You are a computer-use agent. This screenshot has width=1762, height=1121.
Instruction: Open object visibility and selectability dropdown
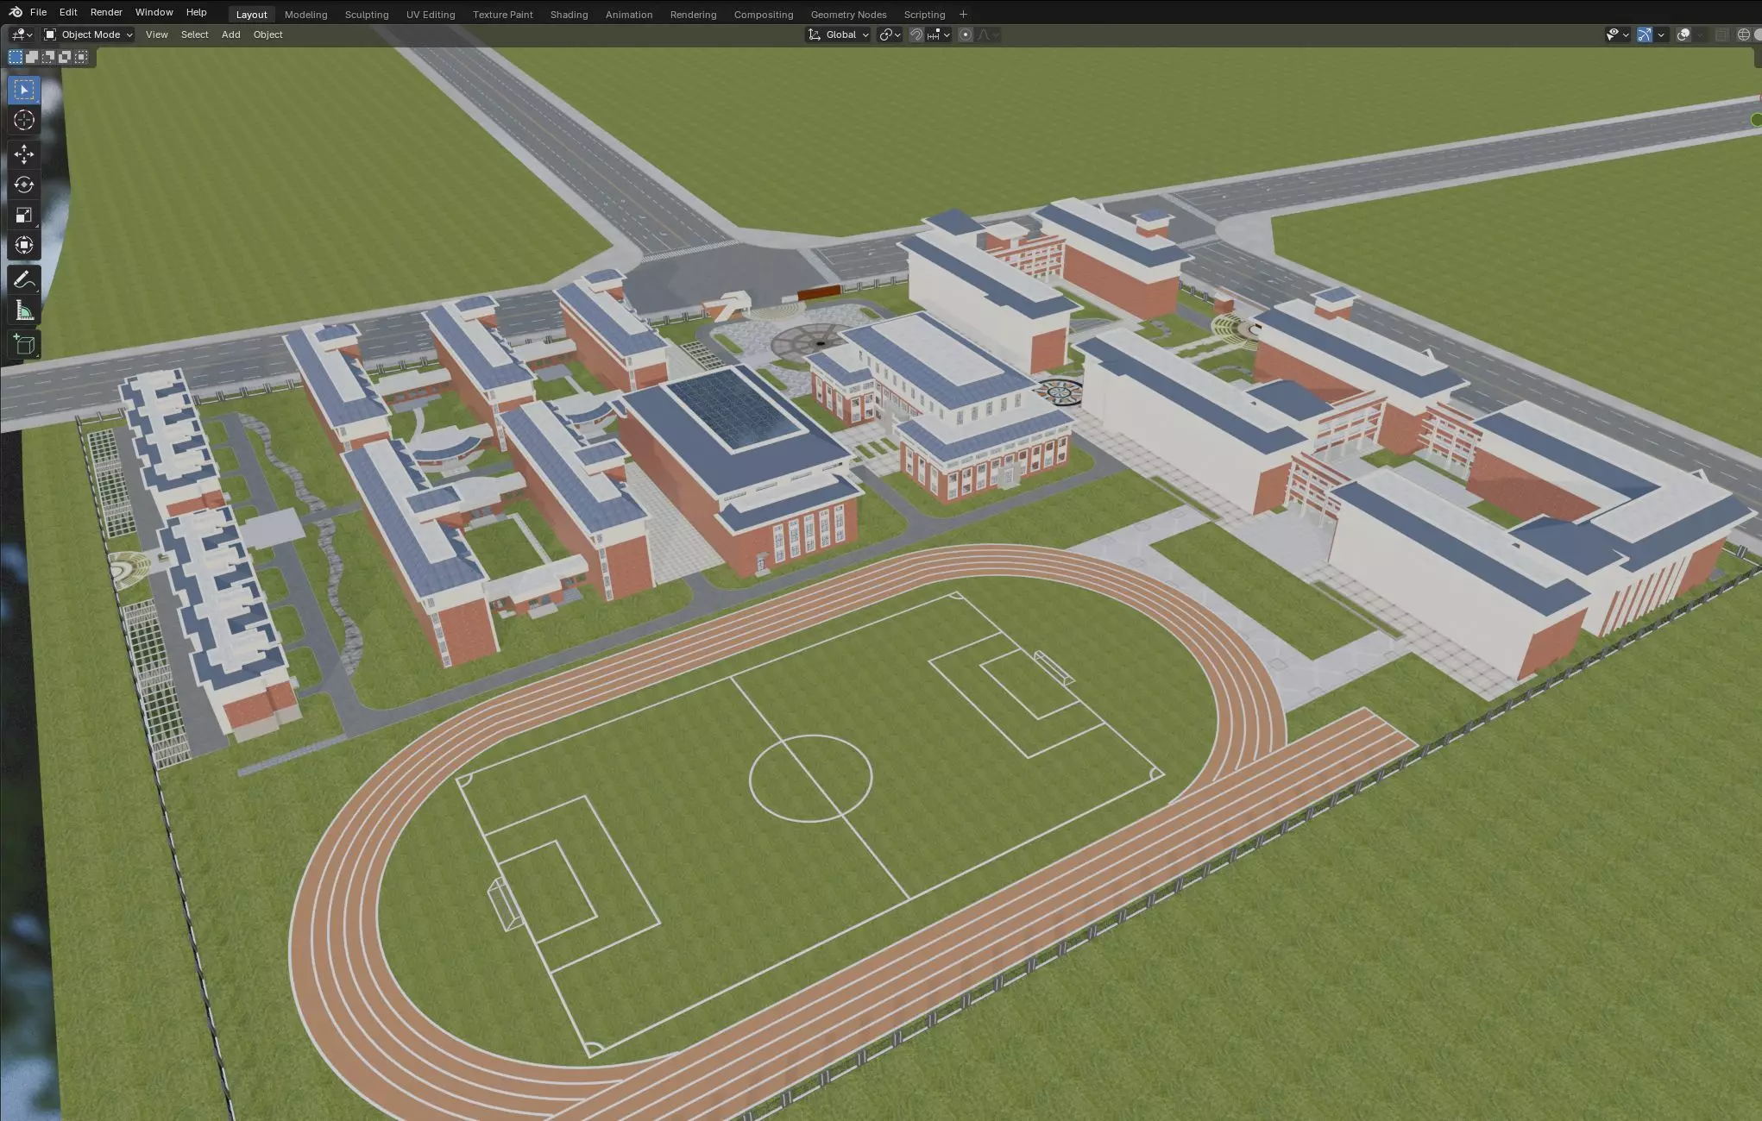[x=1618, y=34]
